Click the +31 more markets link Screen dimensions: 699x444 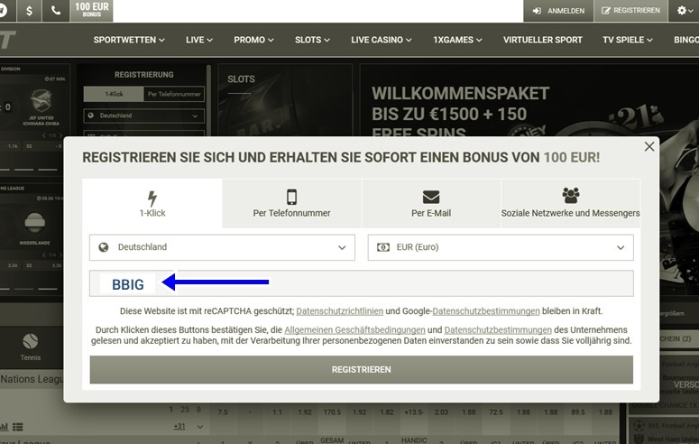click(179, 427)
